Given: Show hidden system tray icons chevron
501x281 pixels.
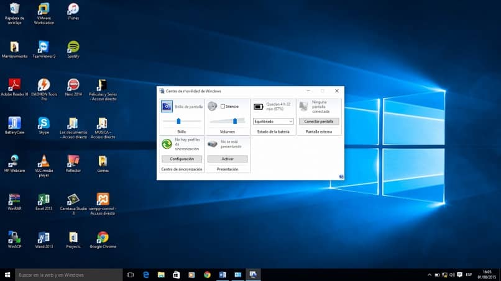Looking at the screenshot, I should pos(430,275).
